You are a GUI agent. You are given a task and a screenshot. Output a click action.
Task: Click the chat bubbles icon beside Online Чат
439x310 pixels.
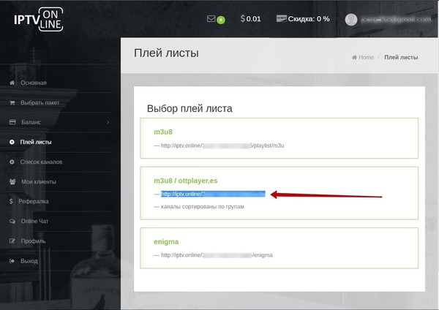12,221
